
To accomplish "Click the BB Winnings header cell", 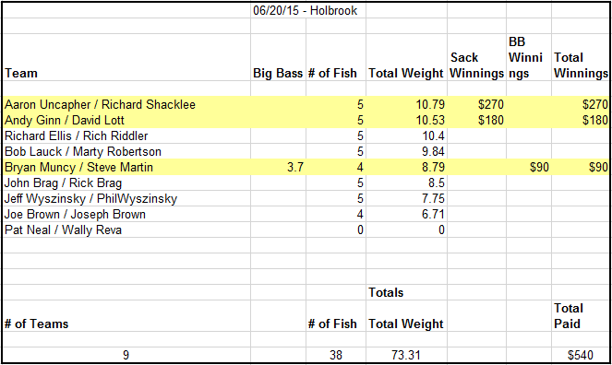I will point(529,57).
